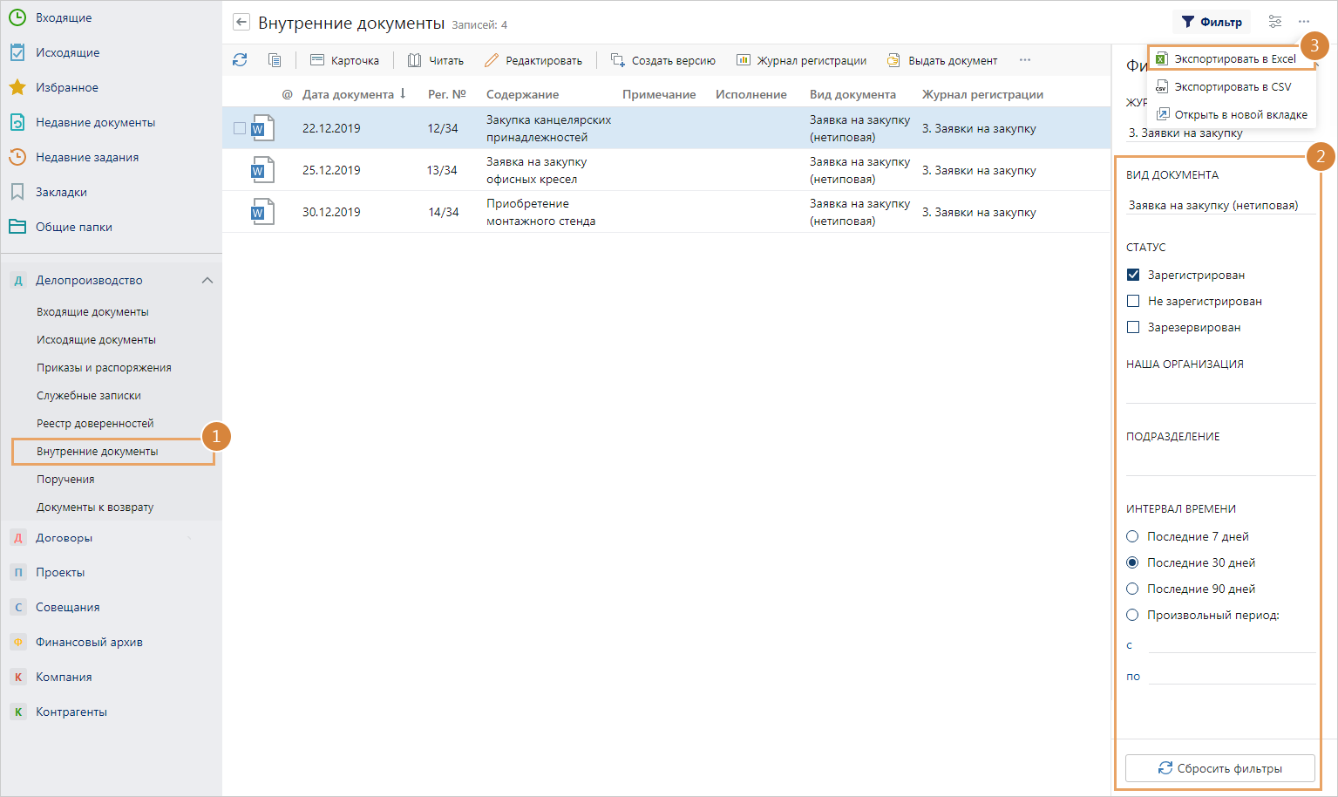This screenshot has width=1338, height=797.
Task: Click the Фильтр button at top
Action: [1212, 22]
